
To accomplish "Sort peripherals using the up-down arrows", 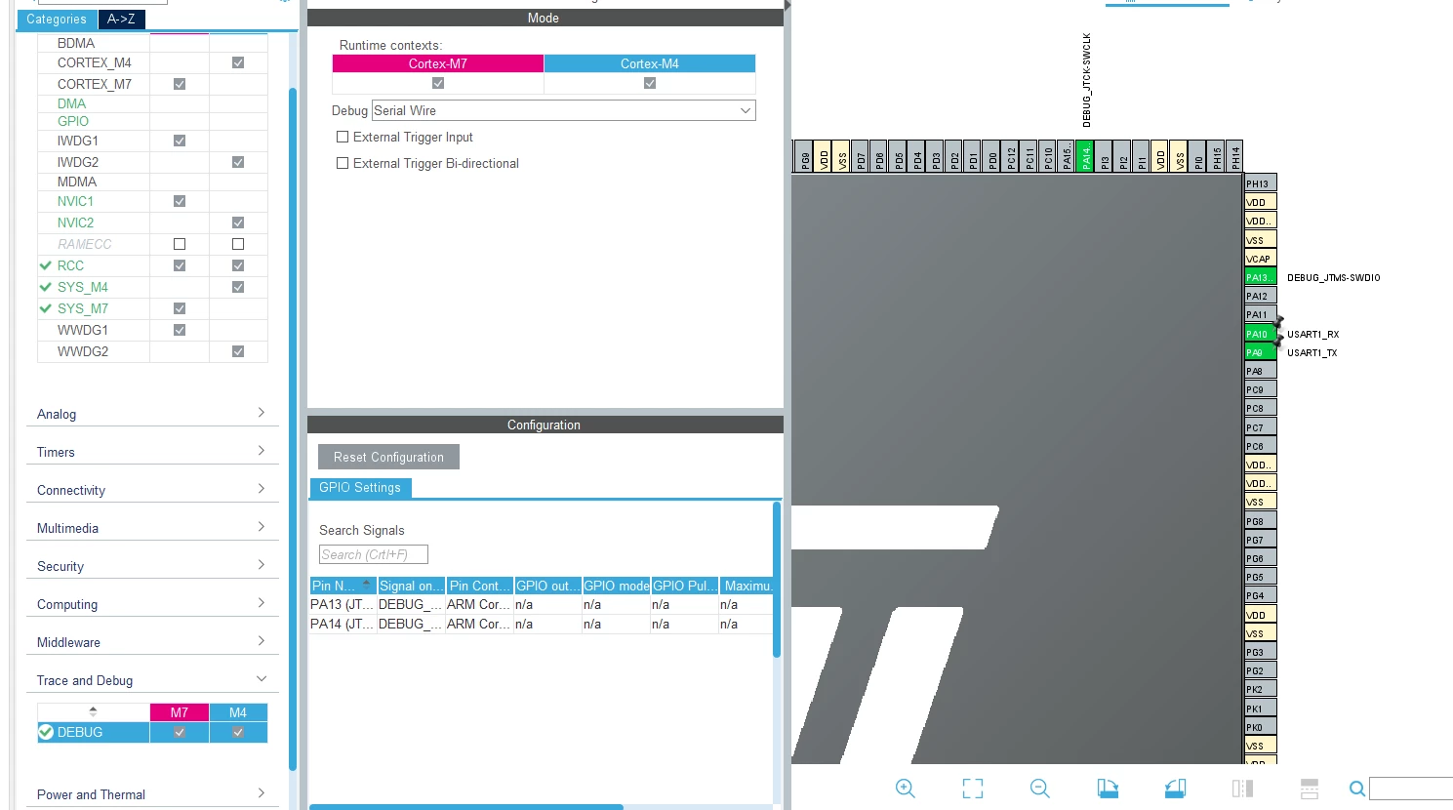I will (93, 711).
